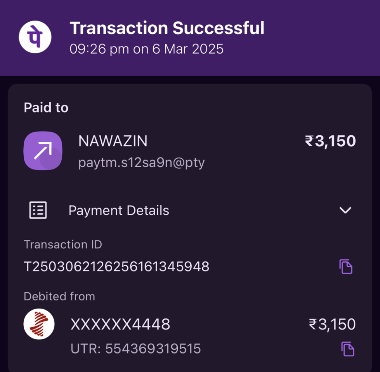
Task: Tap the PhonePe logo icon
Action: 35,37
